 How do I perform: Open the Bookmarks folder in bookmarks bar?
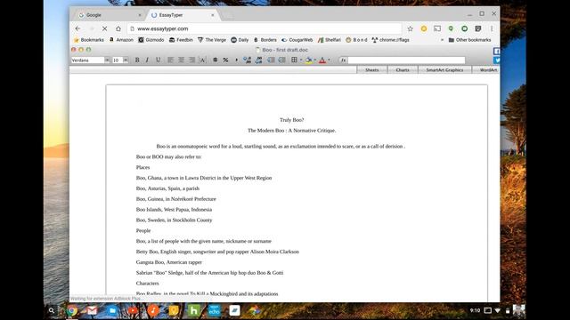click(x=89, y=40)
